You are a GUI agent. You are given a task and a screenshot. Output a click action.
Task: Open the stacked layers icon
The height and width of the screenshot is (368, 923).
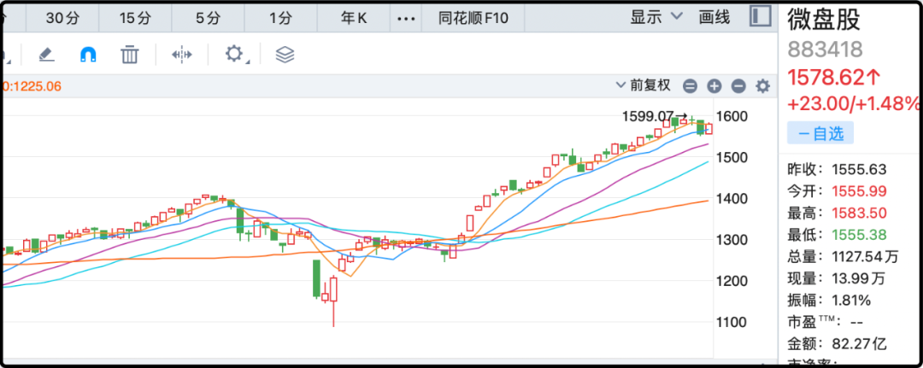[285, 55]
